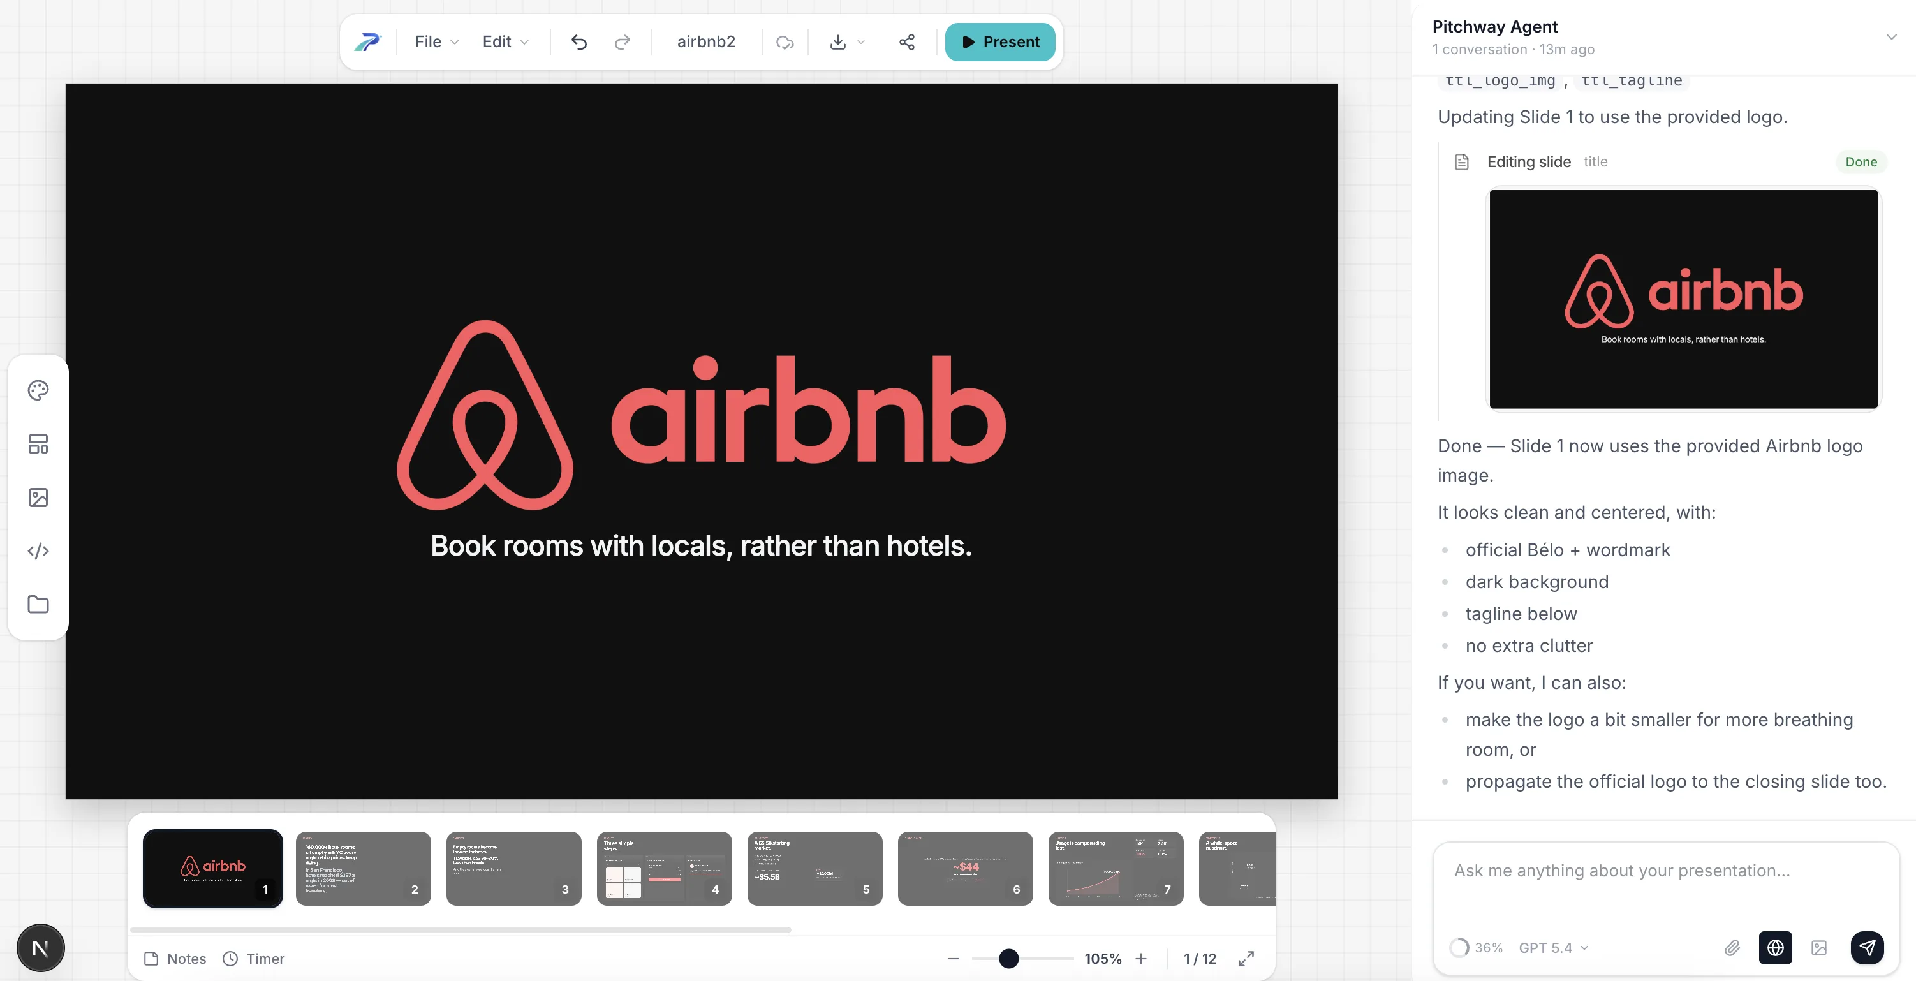Viewport: 1916px width, 981px height.
Task: Open the layouts panel icon
Action: click(x=38, y=444)
